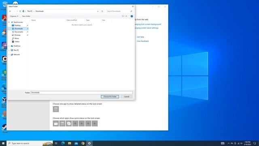The width and height of the screenshot is (259, 146).
Task: Add app with the third plus tile
Action: pyautogui.click(x=88, y=123)
